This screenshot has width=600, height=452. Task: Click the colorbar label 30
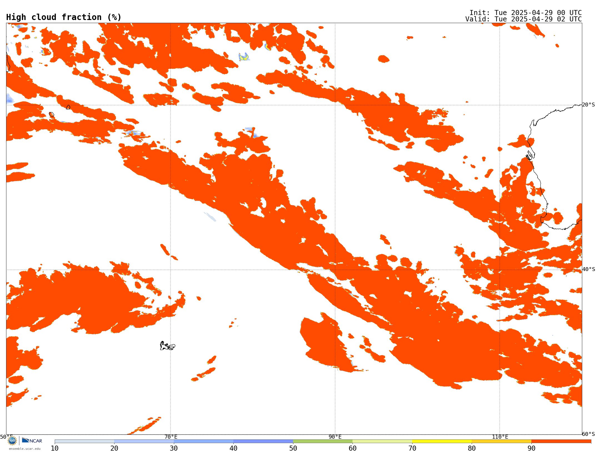coord(174,448)
